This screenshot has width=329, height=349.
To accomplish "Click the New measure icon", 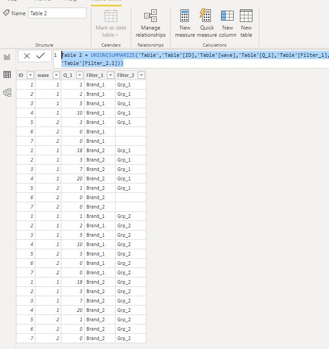I will point(184,16).
